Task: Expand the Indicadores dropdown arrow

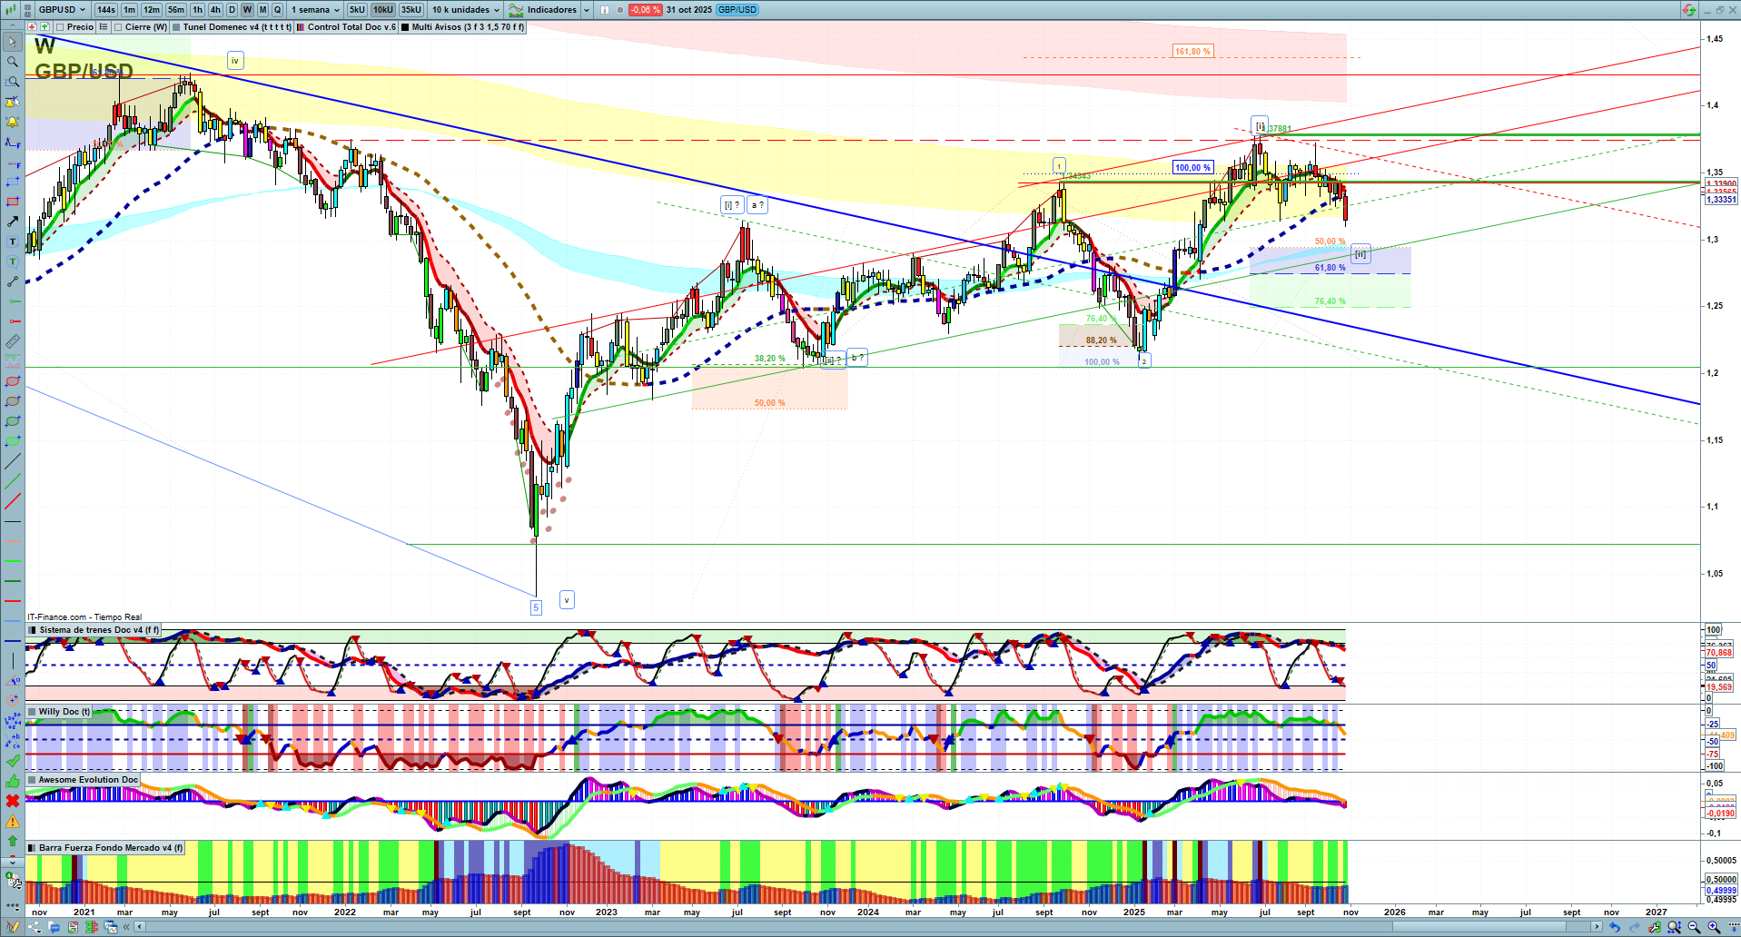Action: (586, 10)
